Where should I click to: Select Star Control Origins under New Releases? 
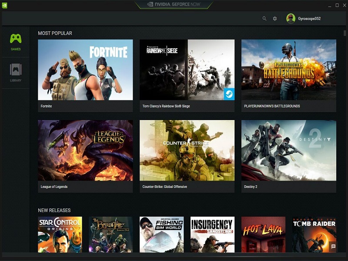click(x=60, y=234)
